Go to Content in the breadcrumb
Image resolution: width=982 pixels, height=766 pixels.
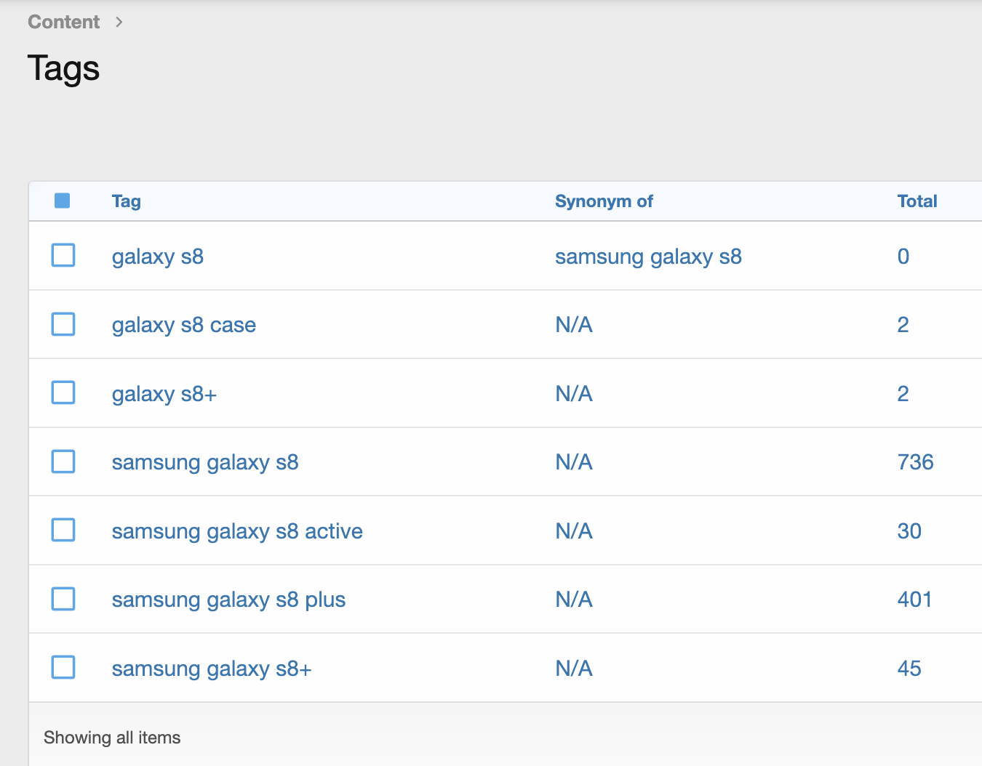(64, 22)
